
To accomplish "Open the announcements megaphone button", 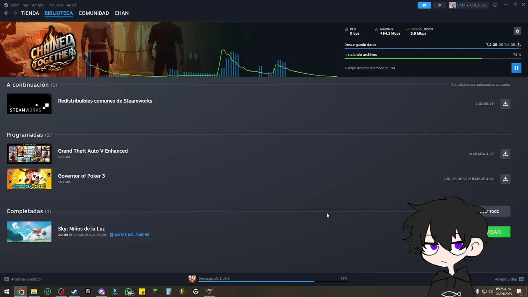I will click(x=424, y=5).
